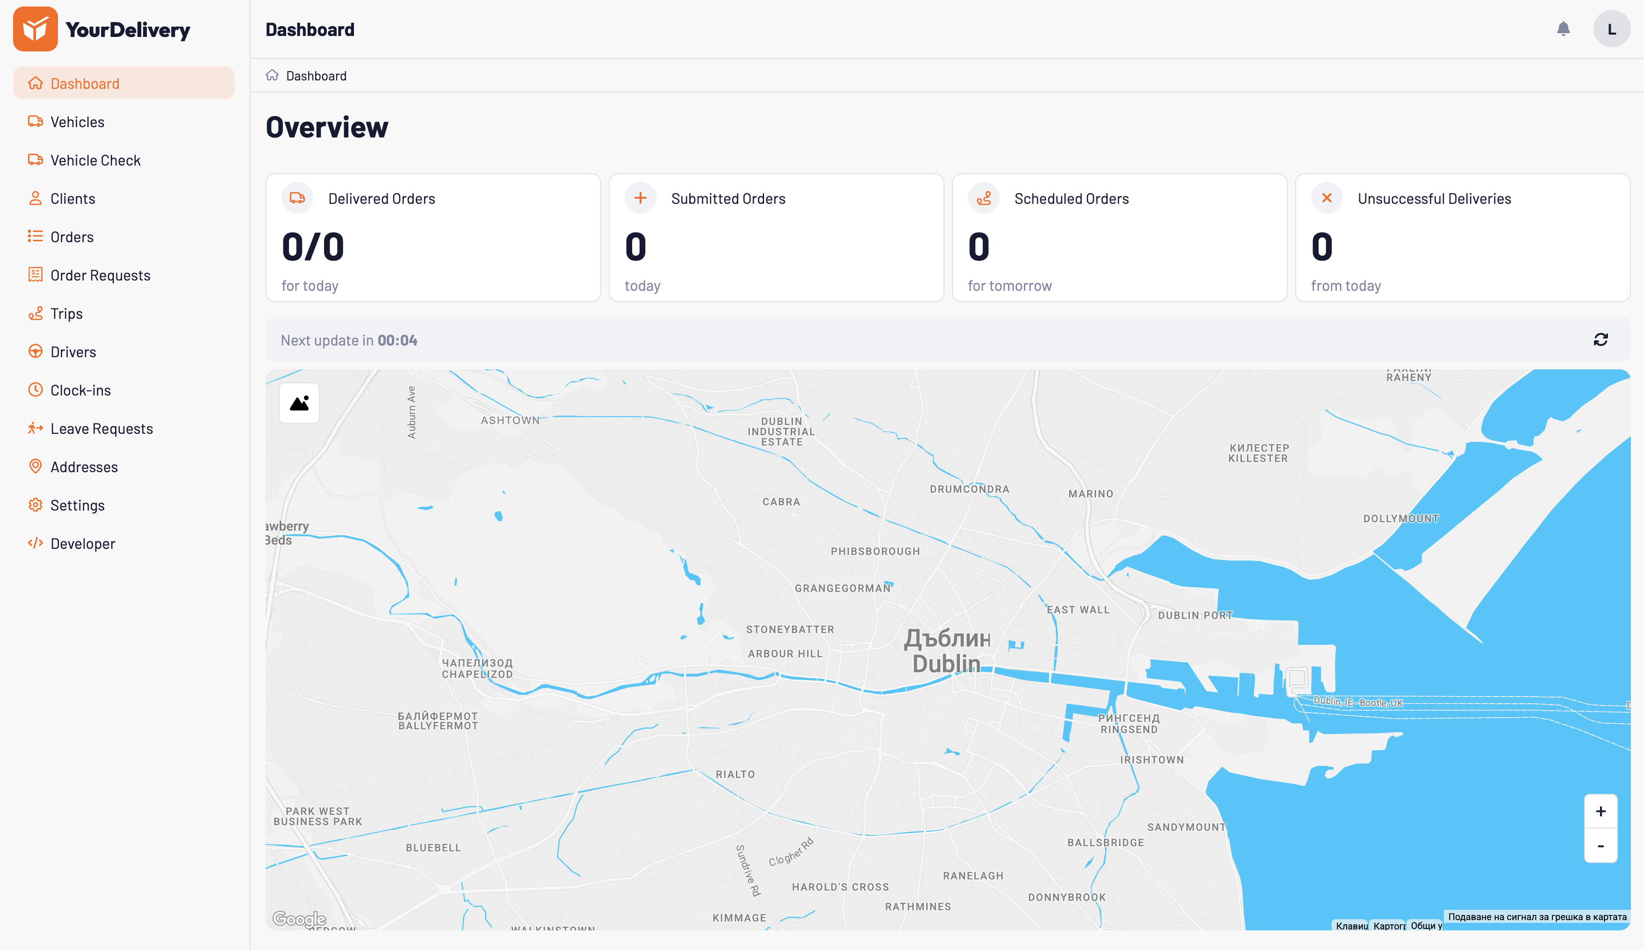Click the Scheduled Orders card

1119,237
